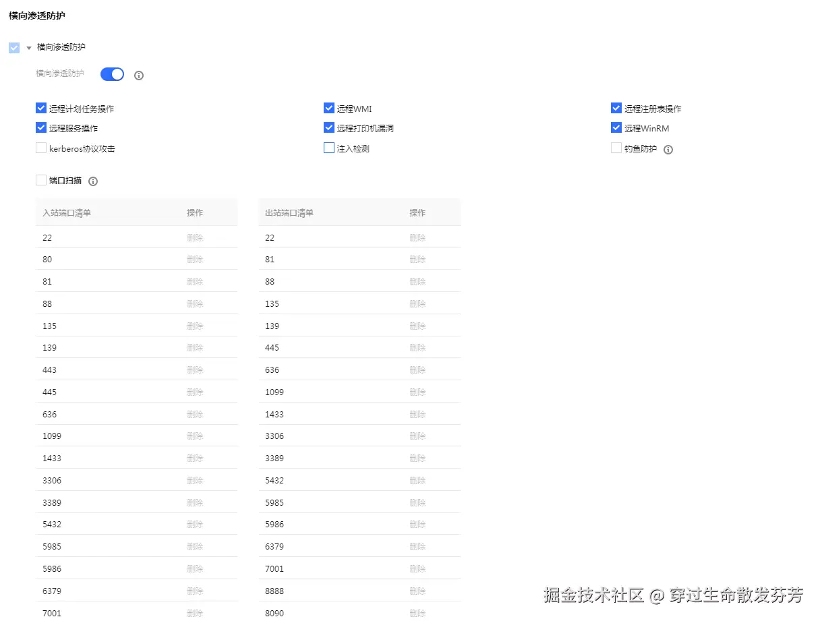Viewport: 820px width, 621px height.
Task: Uncheck 远程WMI checkbox
Action: 329,108
